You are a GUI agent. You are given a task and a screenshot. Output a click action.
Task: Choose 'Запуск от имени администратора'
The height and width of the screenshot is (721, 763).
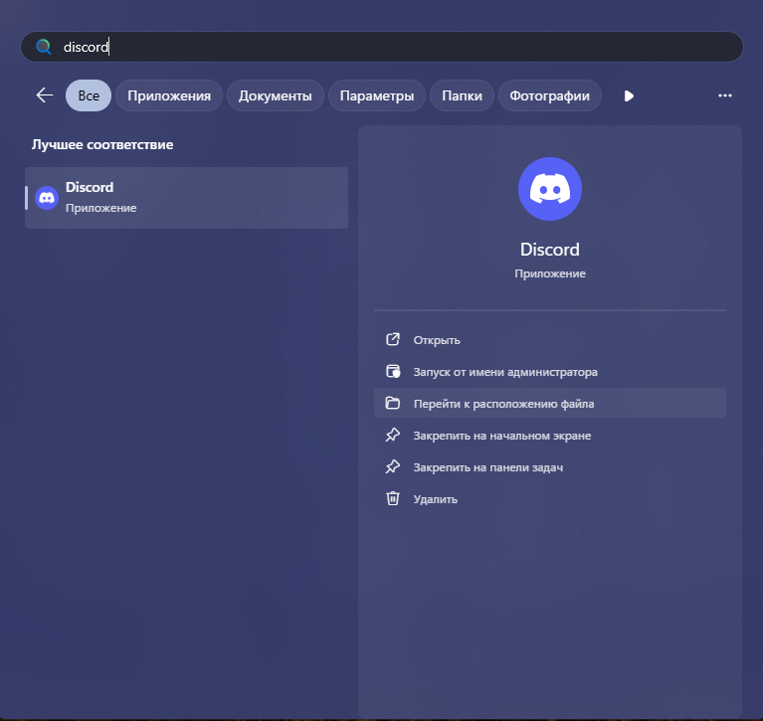tap(550, 372)
